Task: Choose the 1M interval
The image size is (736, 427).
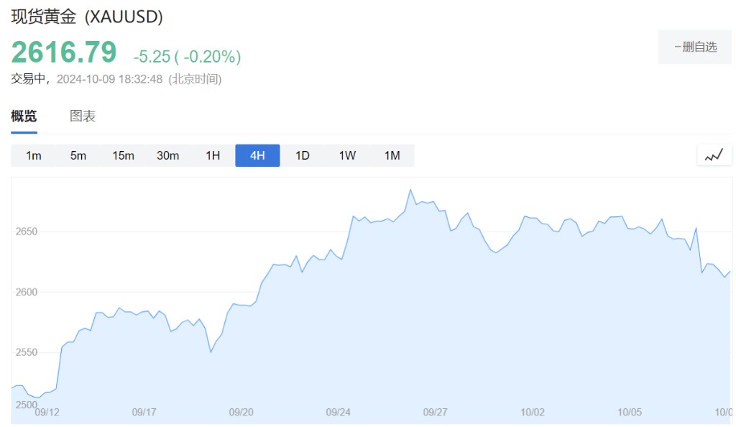Action: 392,155
